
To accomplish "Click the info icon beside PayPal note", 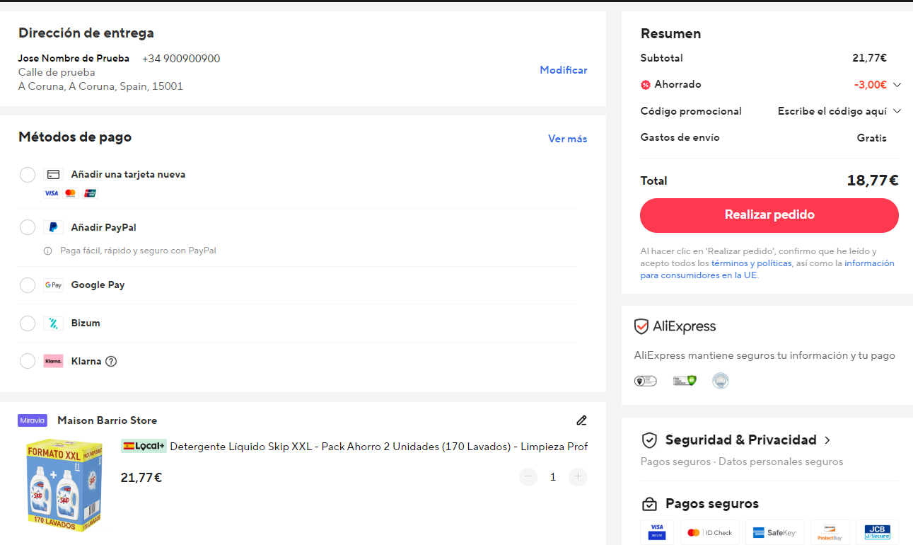I will 48,251.
